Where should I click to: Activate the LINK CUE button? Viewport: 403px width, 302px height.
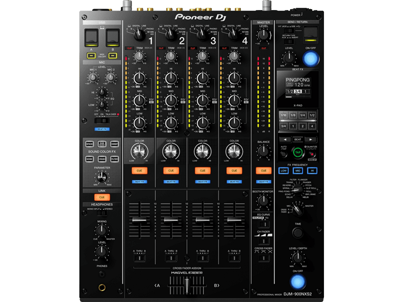click(102, 197)
